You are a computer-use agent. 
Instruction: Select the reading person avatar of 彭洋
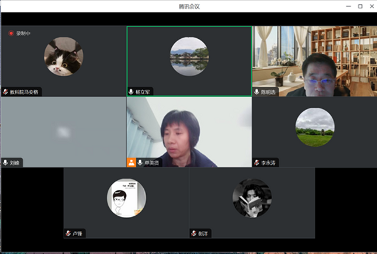pyautogui.click(x=252, y=198)
